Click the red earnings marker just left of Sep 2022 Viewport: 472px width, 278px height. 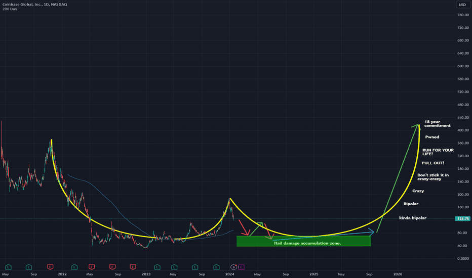click(112, 267)
